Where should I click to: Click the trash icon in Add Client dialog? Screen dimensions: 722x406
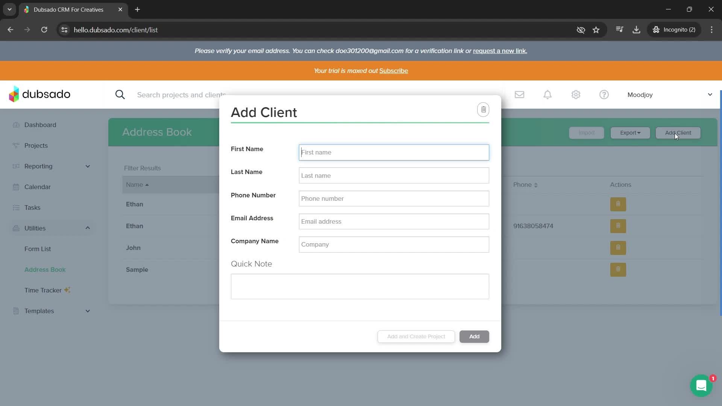coord(483,109)
